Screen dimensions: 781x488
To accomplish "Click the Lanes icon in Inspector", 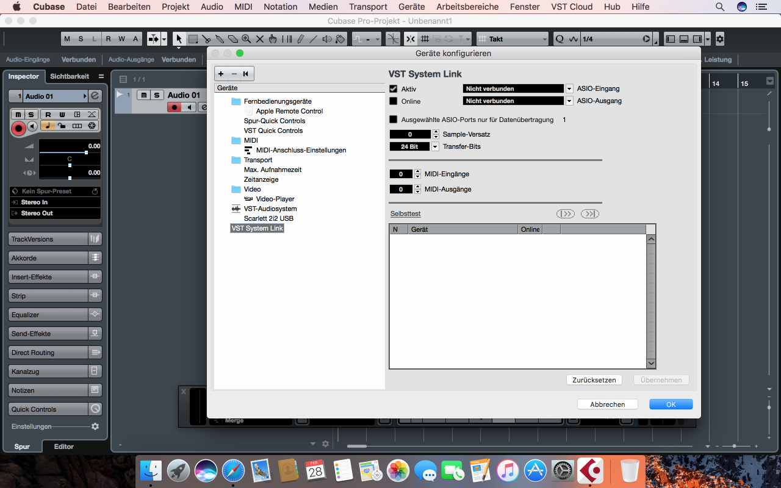I will [77, 126].
